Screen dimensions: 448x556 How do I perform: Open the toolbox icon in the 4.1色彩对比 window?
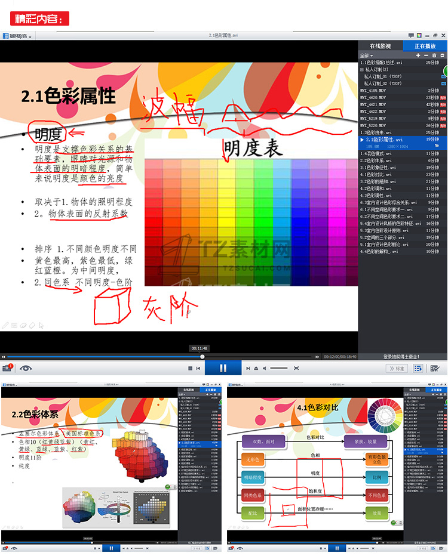click(x=231, y=548)
